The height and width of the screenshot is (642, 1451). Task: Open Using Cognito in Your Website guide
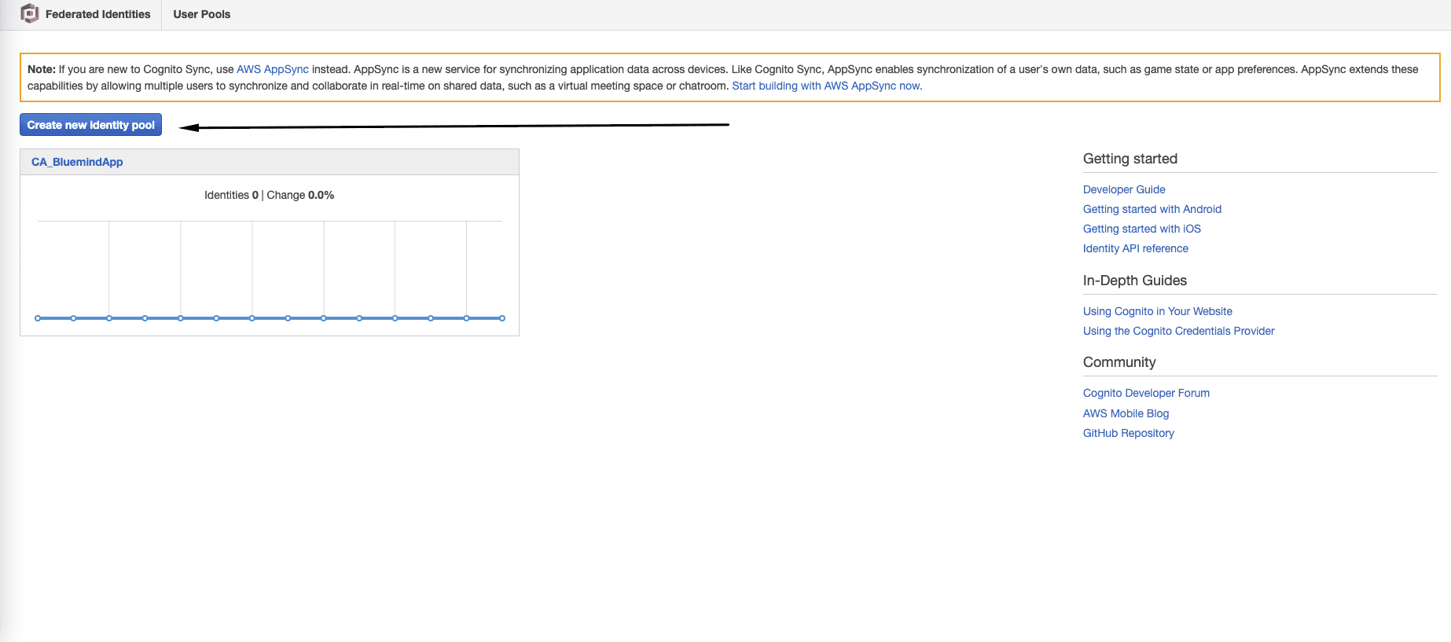(x=1158, y=311)
